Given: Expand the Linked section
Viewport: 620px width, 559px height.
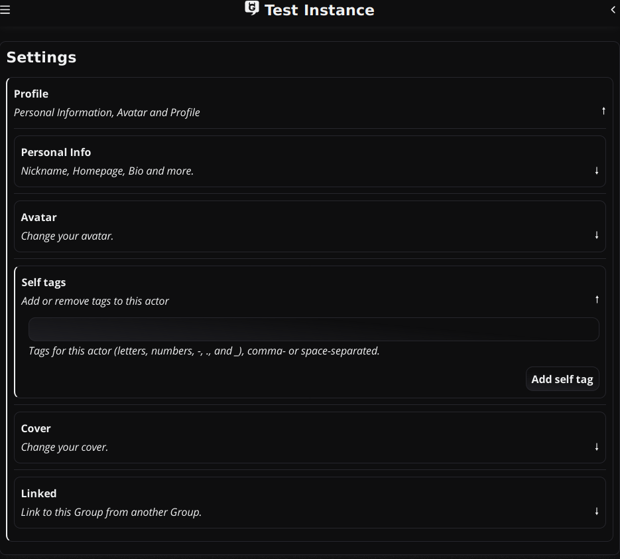Looking at the screenshot, I should pyautogui.click(x=310, y=503).
